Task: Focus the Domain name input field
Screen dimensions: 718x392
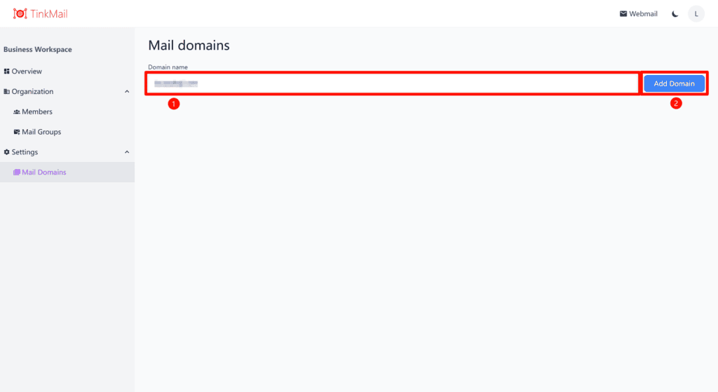Action: click(393, 83)
